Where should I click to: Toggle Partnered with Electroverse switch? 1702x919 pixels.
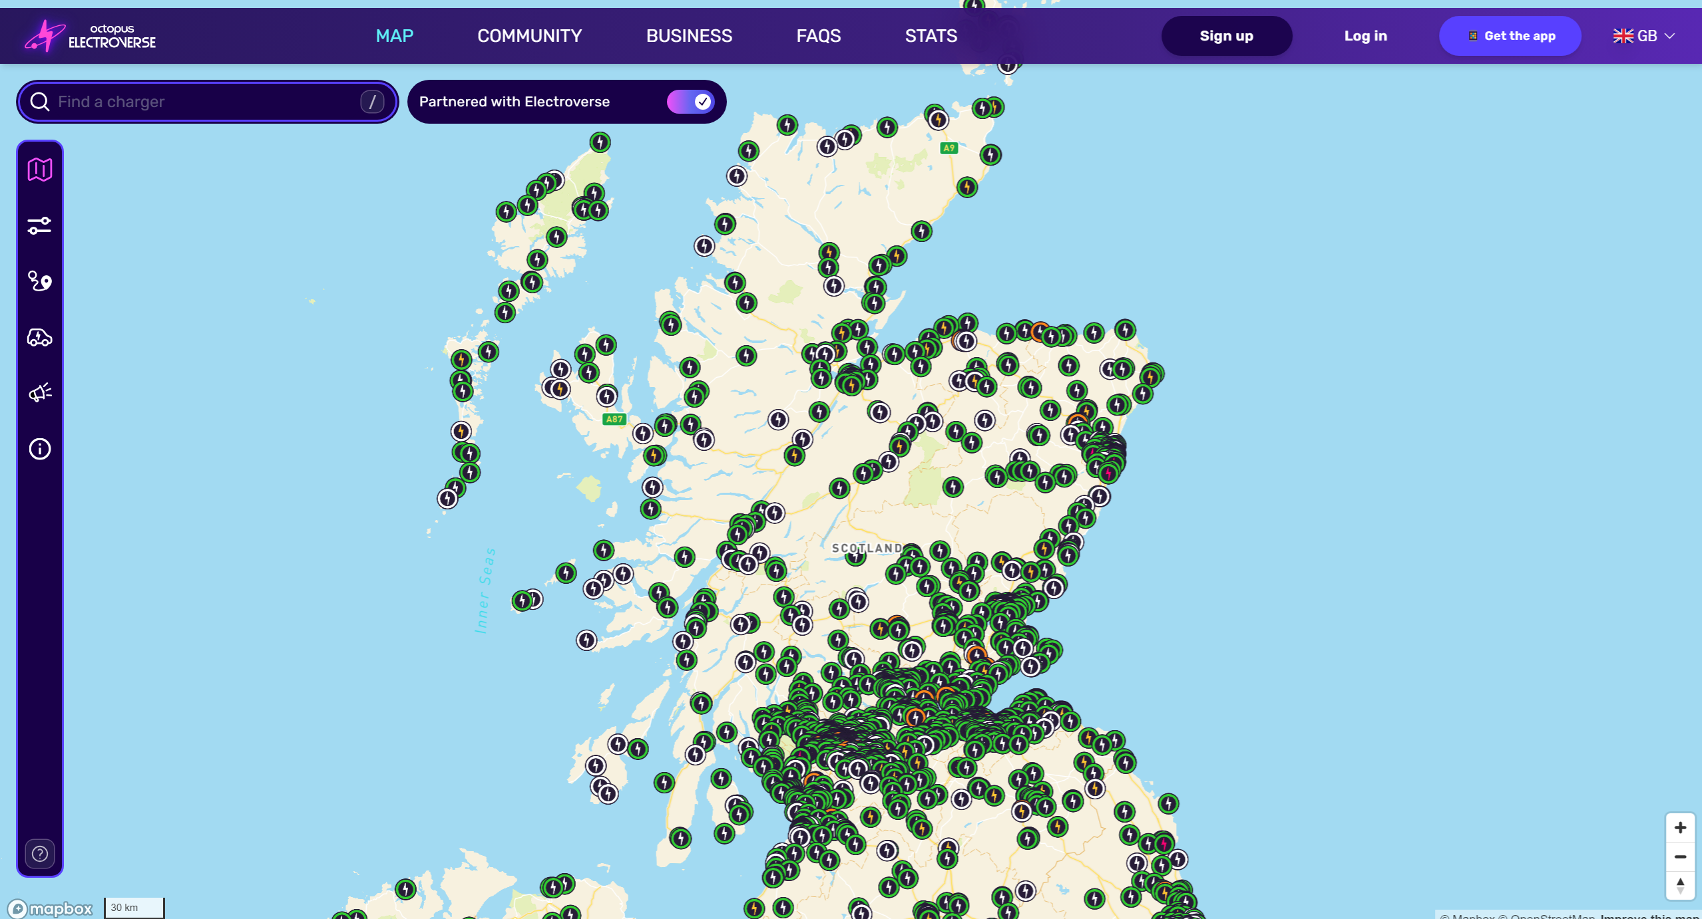pyautogui.click(x=690, y=102)
